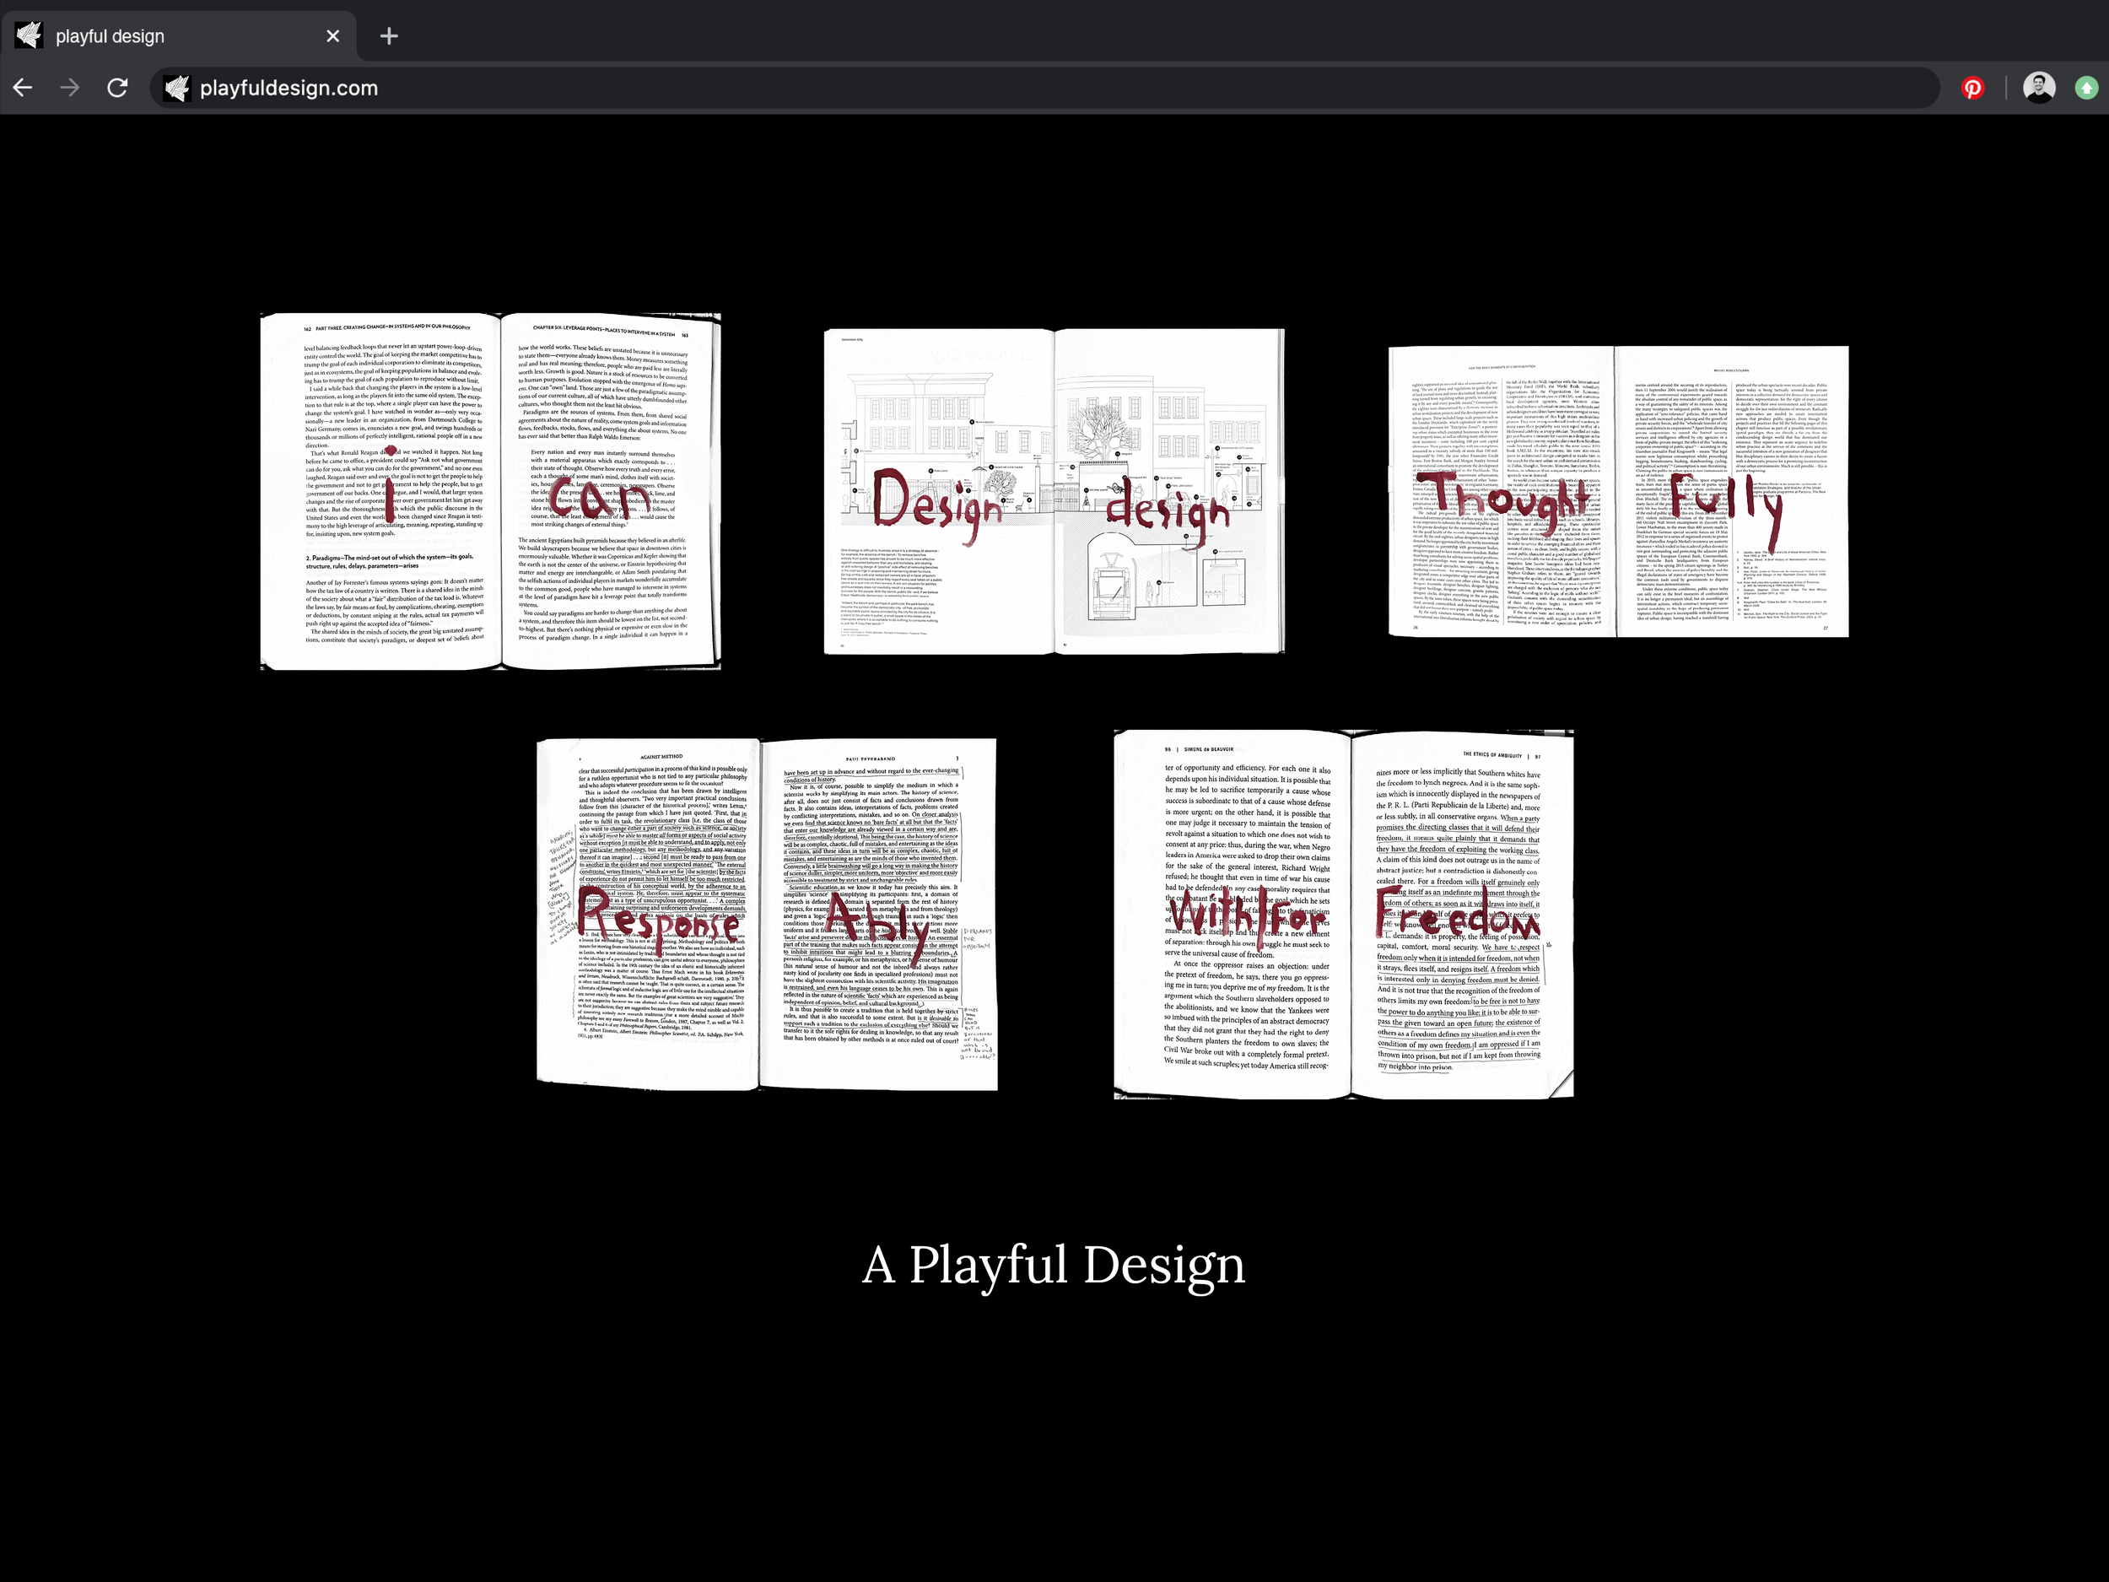The image size is (2109, 1582).
Task: Click the red Freedom handwriting
Action: coord(1457,917)
